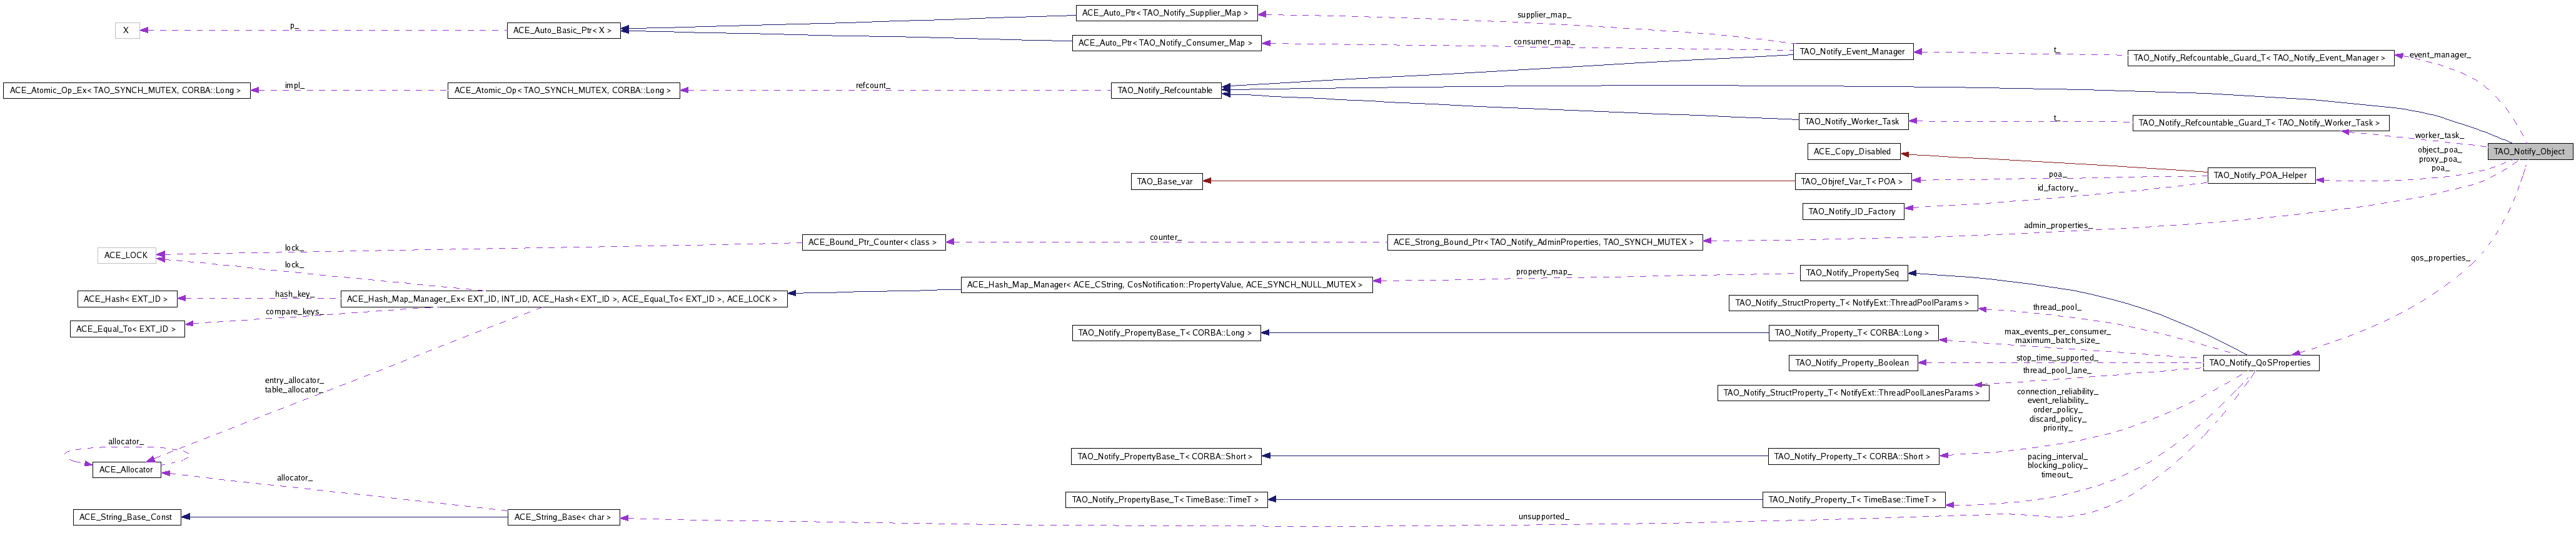2576x548 pixels.
Task: Click the TAO_Notify_POA_Helper node
Action: point(2259,175)
